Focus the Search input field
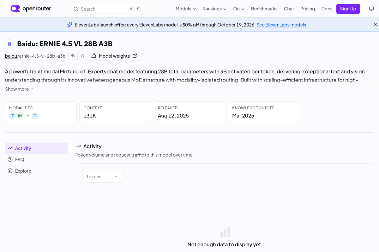379x252 pixels. [107, 9]
